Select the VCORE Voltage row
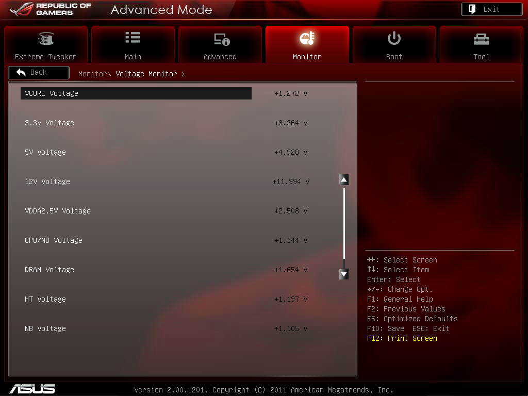Screen dimensions: 528x396 (x=136, y=93)
